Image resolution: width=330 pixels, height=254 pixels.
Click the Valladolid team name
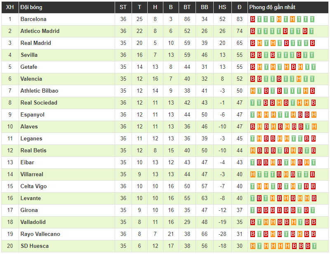33,222
